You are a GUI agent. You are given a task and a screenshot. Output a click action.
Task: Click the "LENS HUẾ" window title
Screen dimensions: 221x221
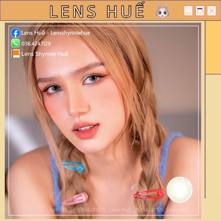pos(97,10)
